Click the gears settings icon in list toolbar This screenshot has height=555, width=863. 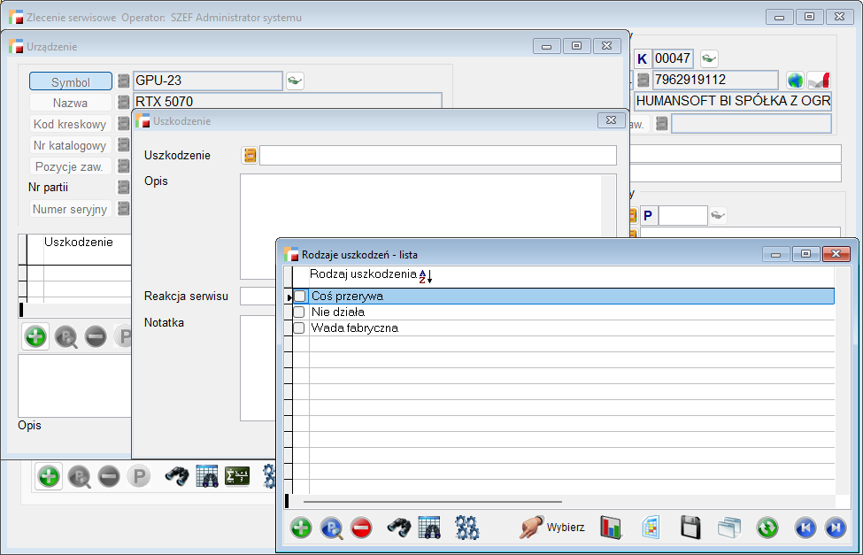tap(466, 528)
